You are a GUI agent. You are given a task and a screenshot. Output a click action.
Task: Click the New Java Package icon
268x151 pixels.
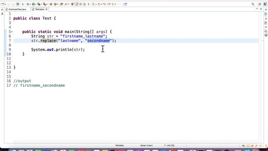pyautogui.click(x=51, y=4)
